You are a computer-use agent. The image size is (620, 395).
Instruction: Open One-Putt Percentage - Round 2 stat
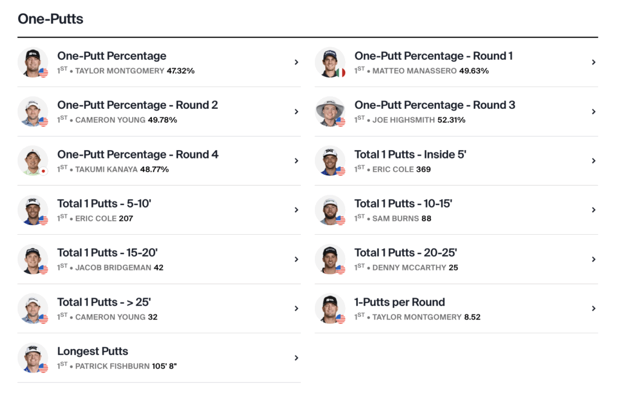[137, 105]
